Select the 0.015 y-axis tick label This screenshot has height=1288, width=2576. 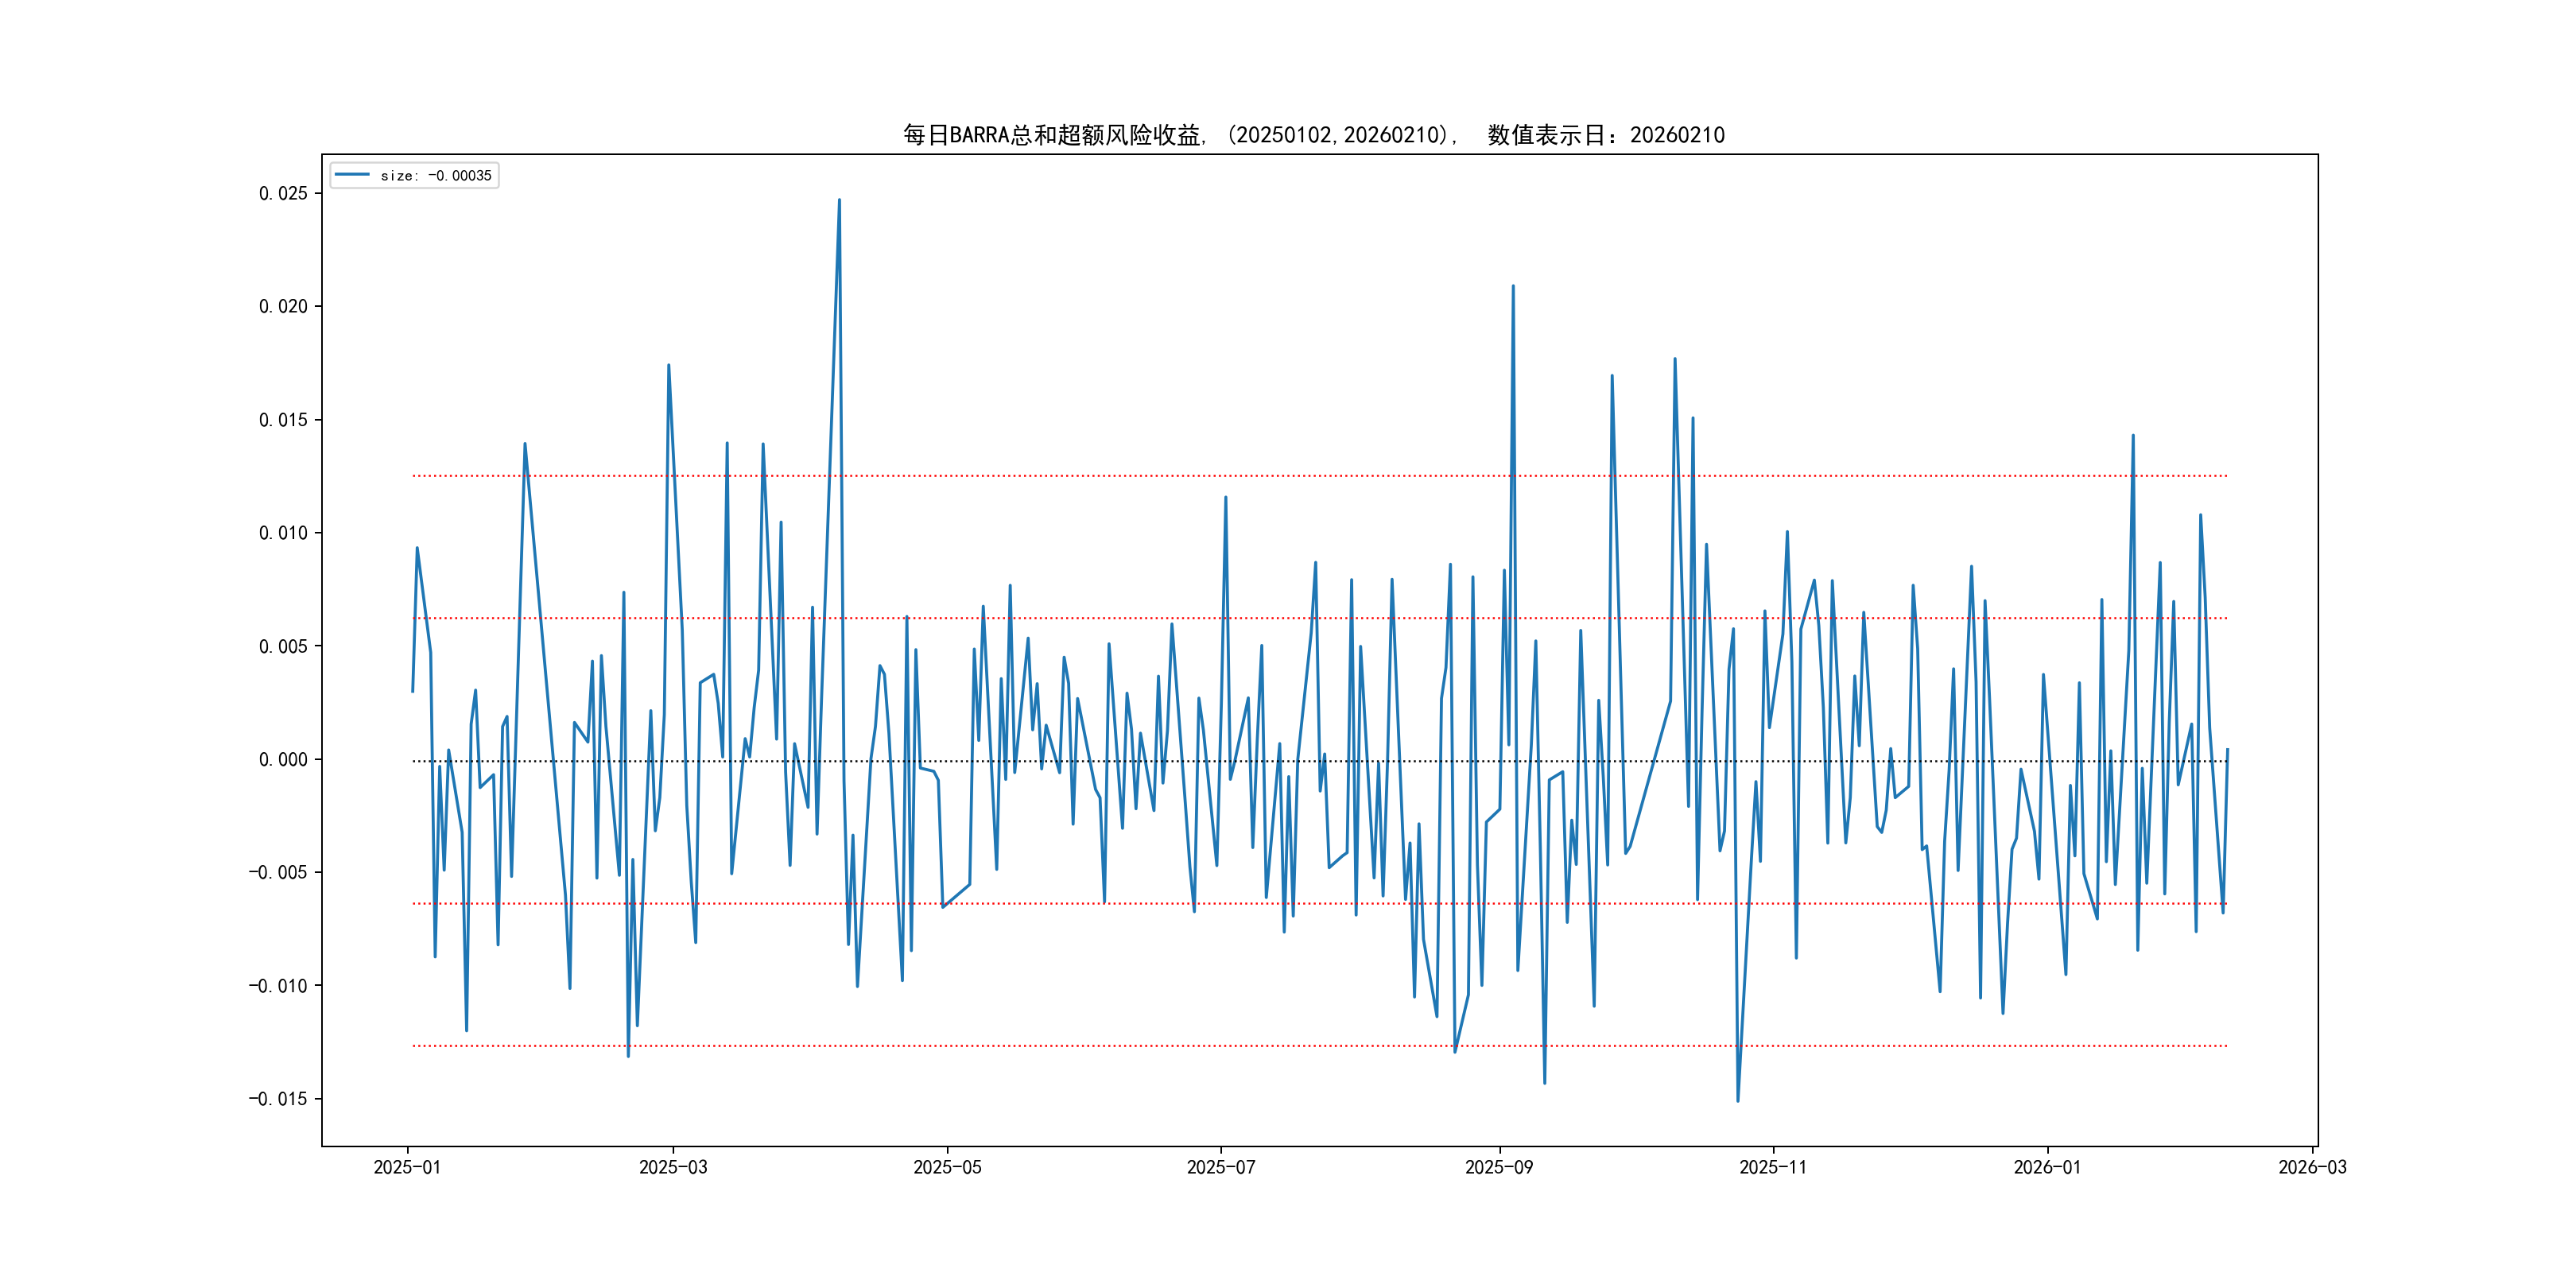[x=283, y=420]
